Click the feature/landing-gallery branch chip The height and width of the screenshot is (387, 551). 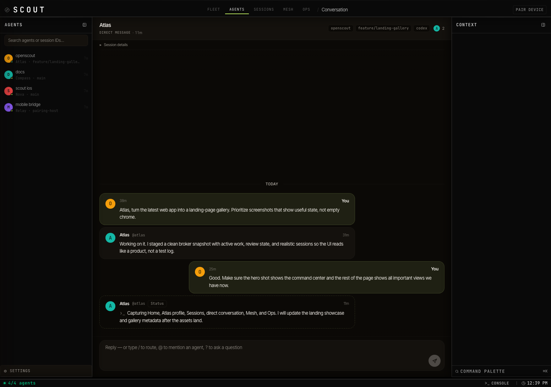pos(383,28)
